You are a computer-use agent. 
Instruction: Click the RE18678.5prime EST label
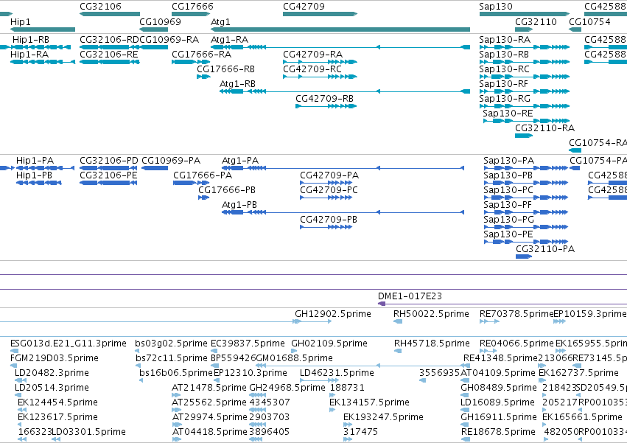pos(498,432)
